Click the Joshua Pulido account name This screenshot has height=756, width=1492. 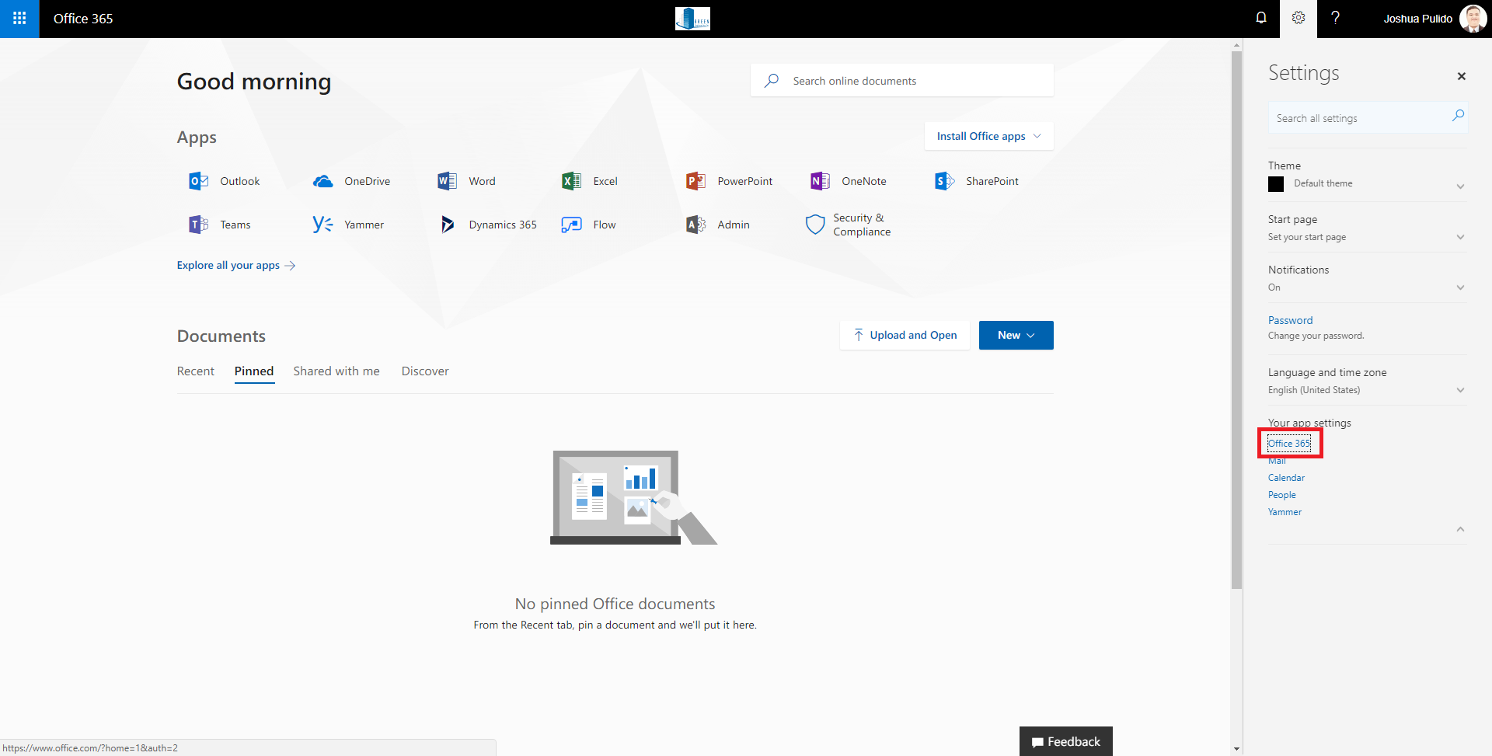click(1417, 19)
